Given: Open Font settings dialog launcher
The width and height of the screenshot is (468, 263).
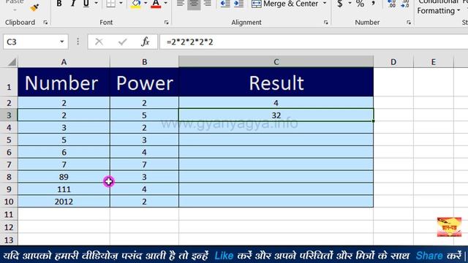Looking at the screenshot, I should (166, 23).
